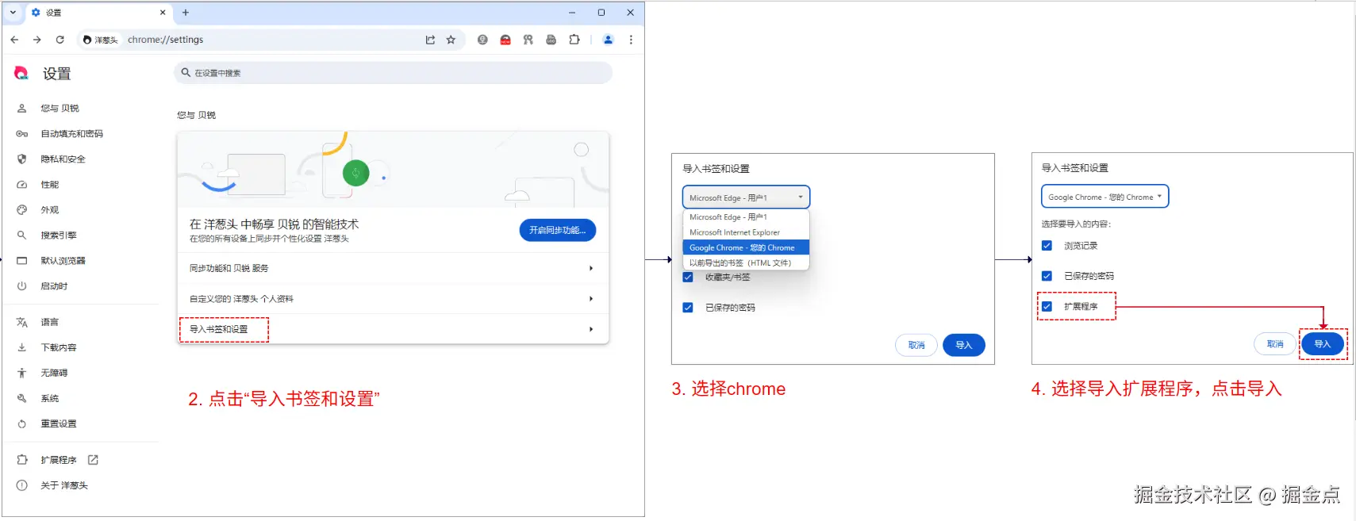This screenshot has width=1356, height=521.
Task: Choose Microsoft Edge - 用户1 from the list
Action: [x=746, y=216]
